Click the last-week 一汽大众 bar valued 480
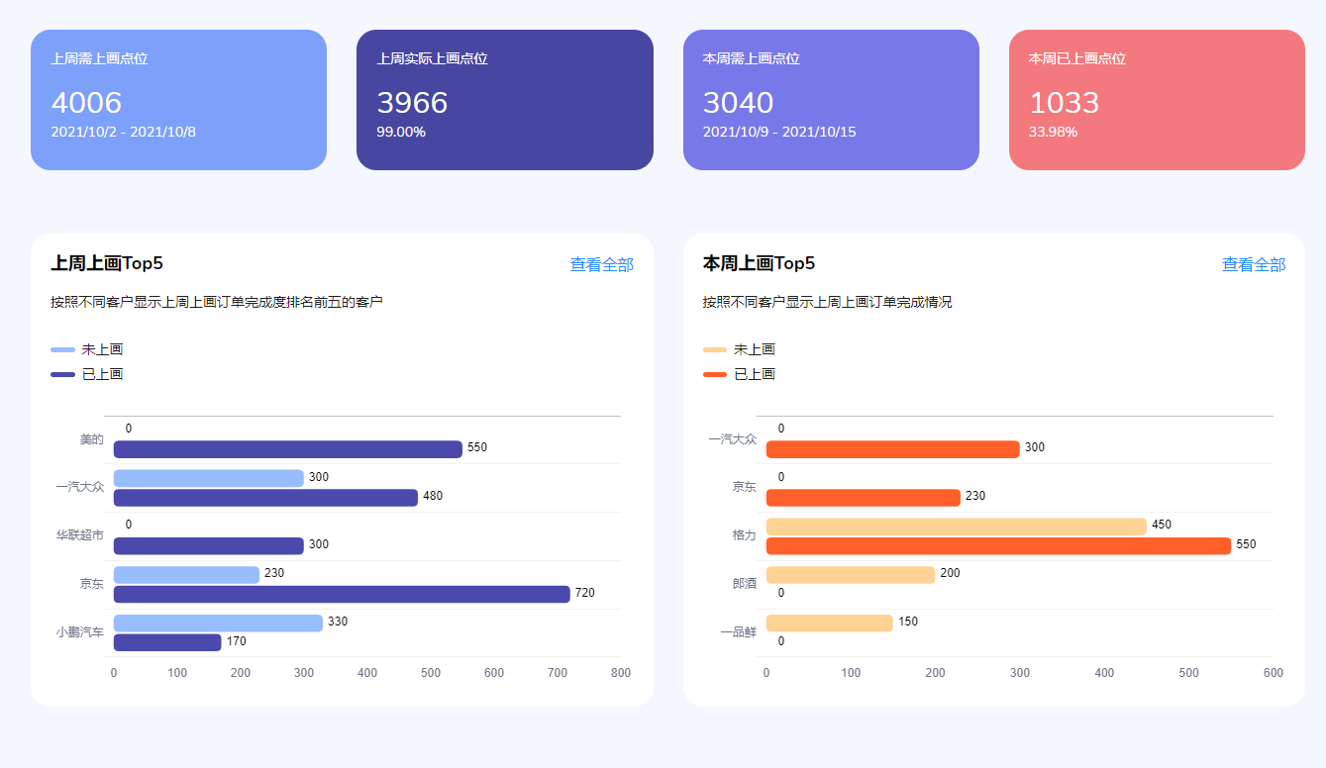 point(265,498)
